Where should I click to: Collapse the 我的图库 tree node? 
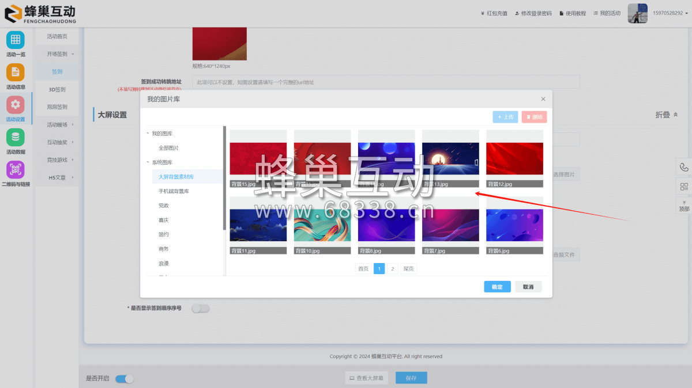point(148,134)
